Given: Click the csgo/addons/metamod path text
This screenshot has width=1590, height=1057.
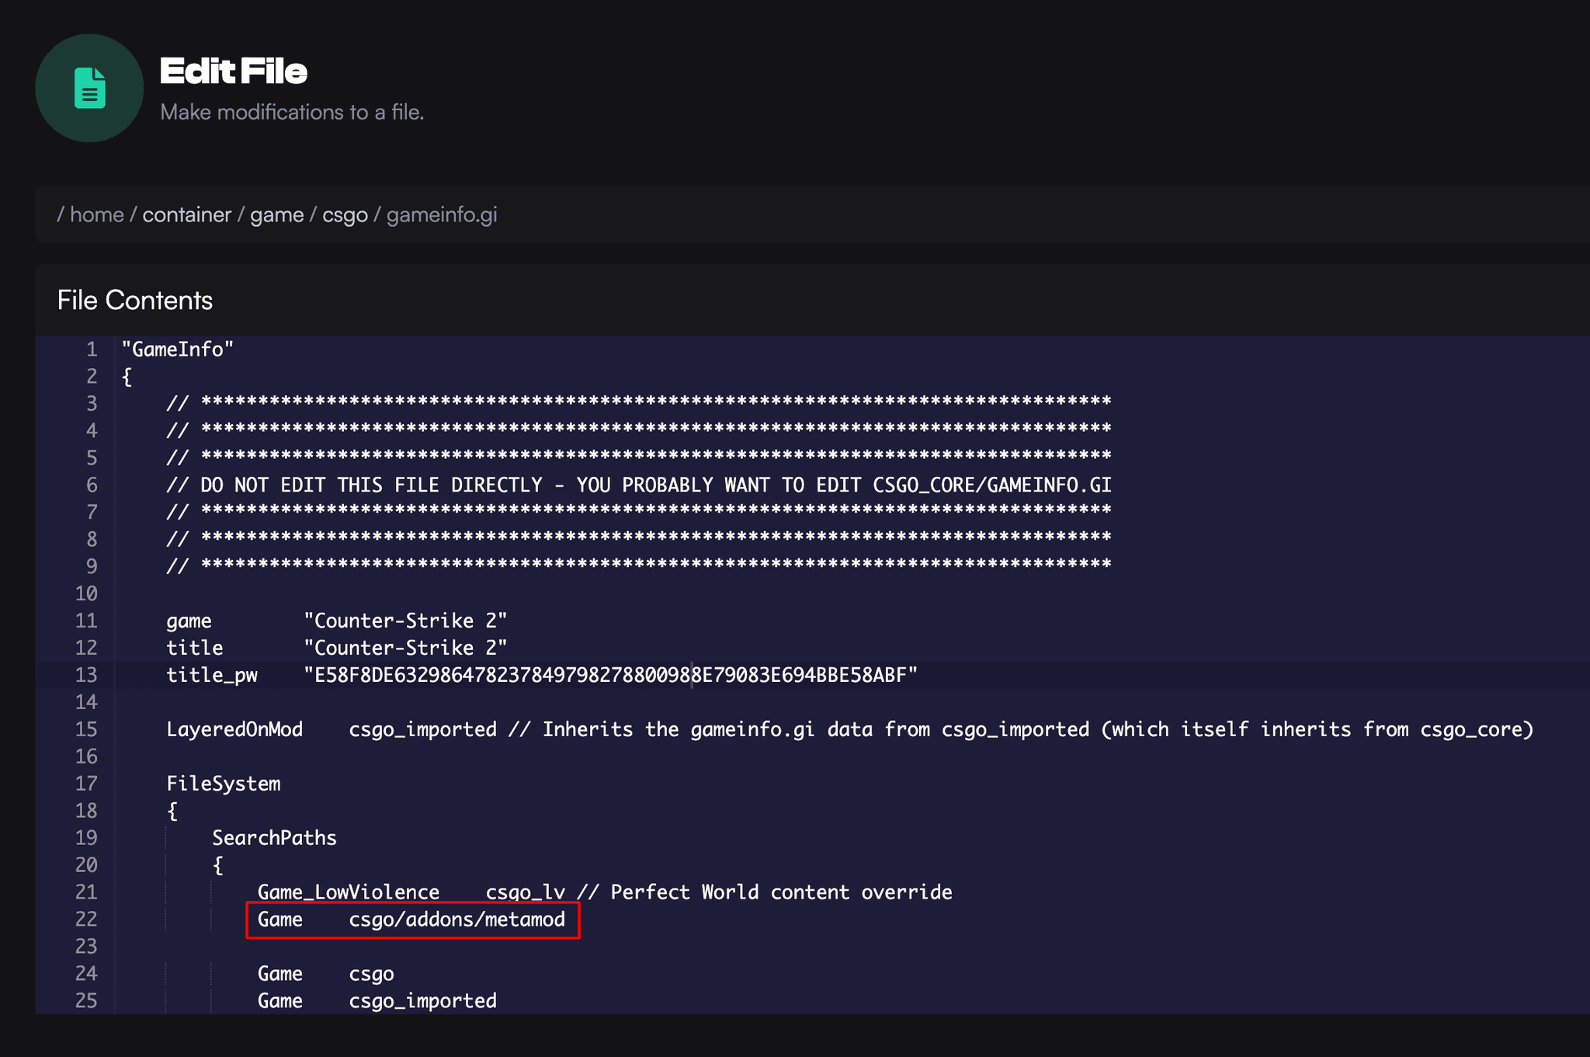Looking at the screenshot, I should pos(457,920).
